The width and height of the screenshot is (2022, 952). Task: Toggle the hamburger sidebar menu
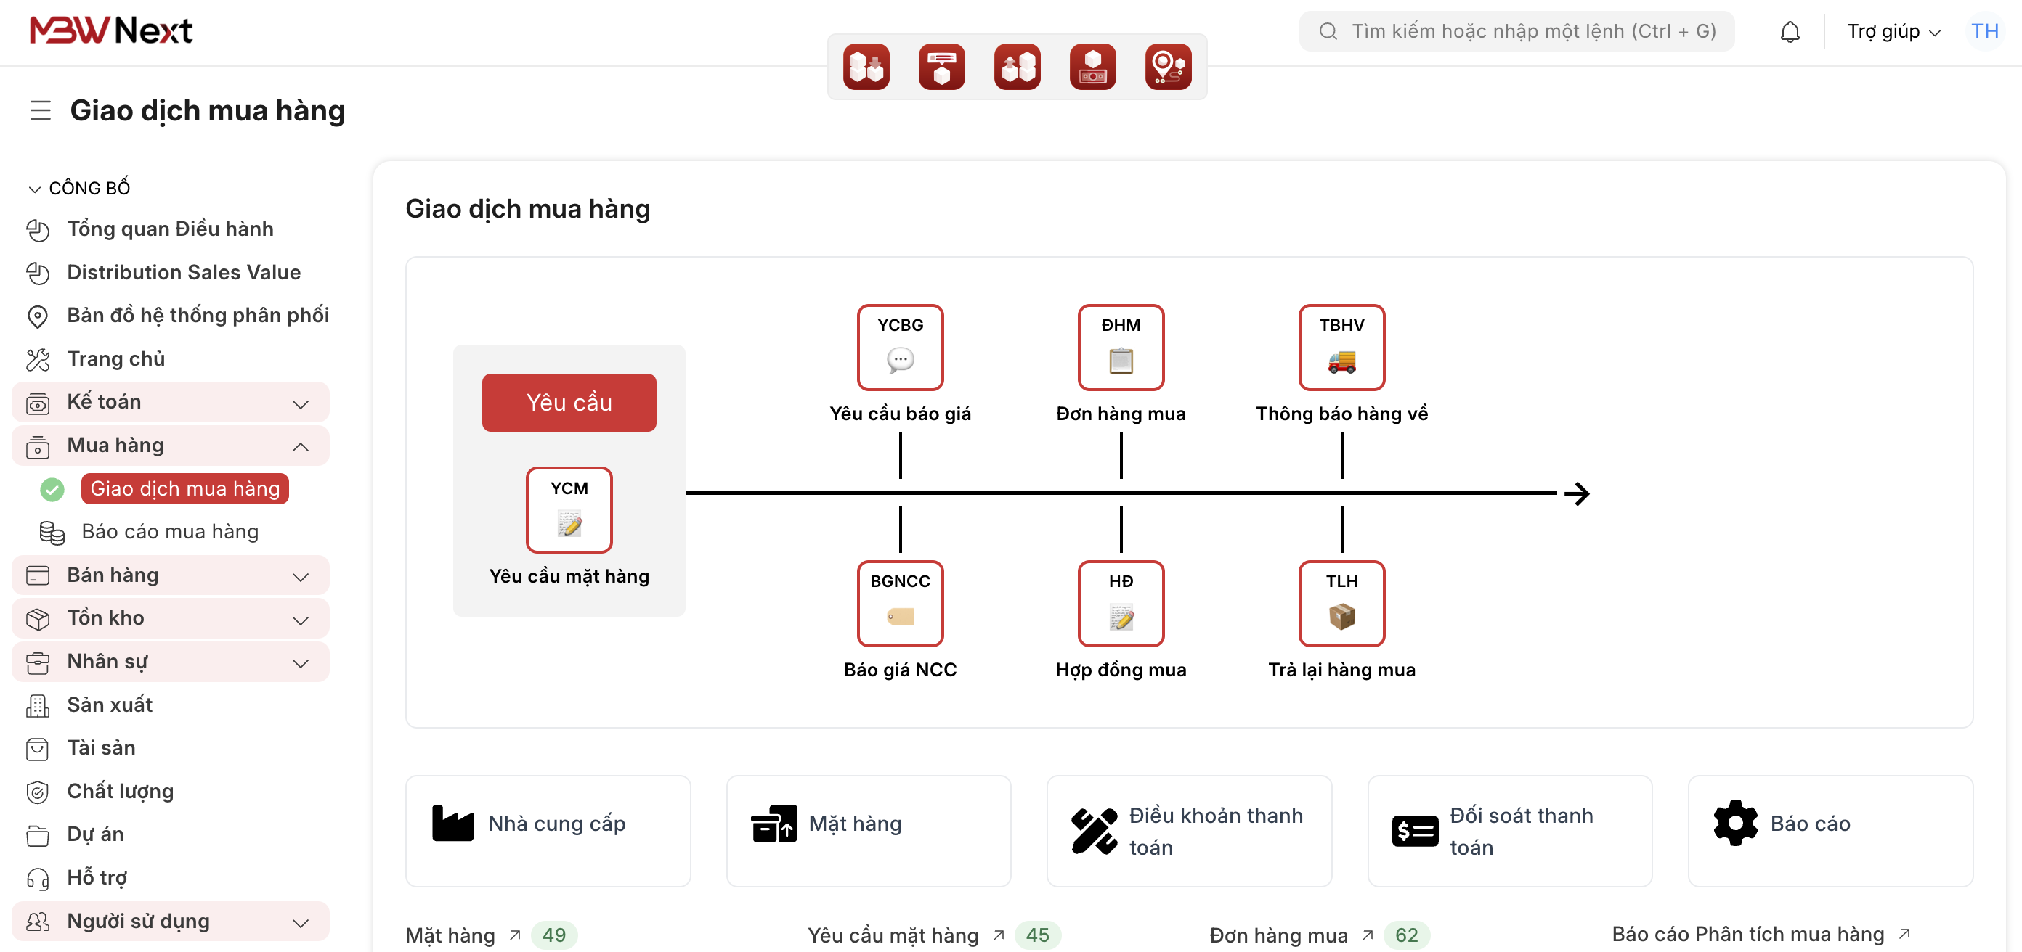pos(40,110)
